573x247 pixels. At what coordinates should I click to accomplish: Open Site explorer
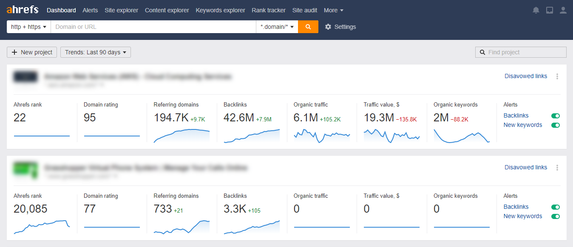(x=121, y=10)
